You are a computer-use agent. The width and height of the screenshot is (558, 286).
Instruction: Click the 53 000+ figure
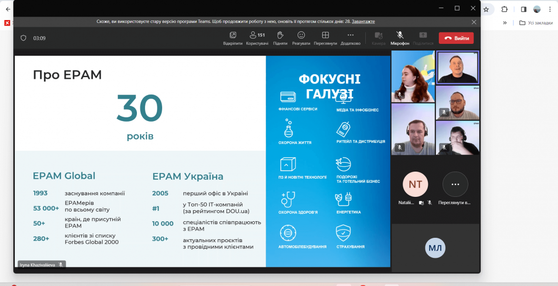click(x=46, y=208)
